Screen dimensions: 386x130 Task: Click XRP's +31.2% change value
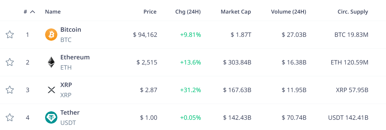pyautogui.click(x=191, y=90)
